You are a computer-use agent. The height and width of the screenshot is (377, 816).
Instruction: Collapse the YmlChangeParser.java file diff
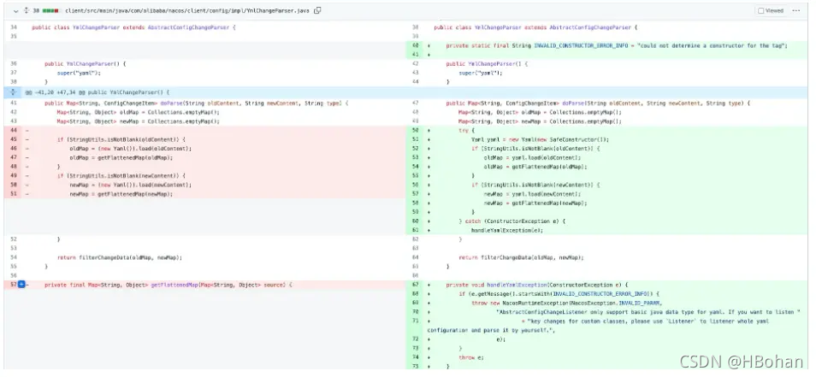pyautogui.click(x=16, y=10)
